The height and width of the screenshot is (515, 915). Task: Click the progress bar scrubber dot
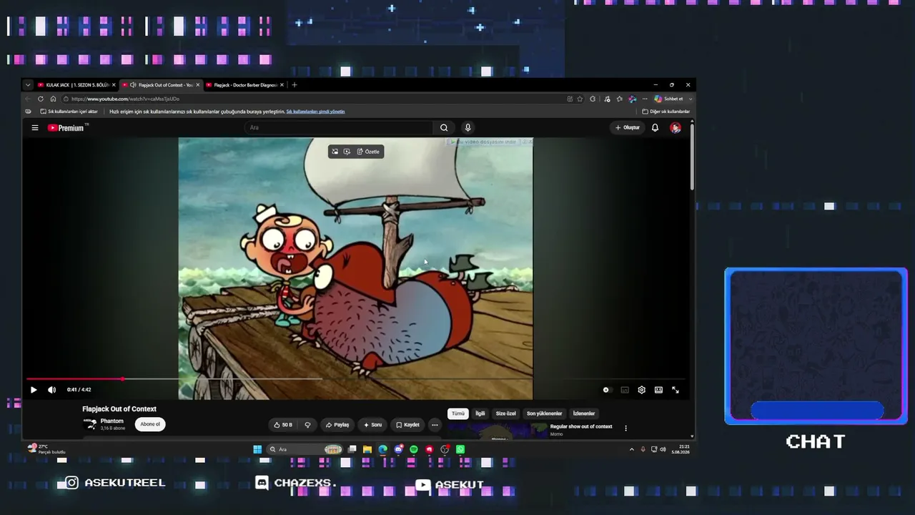[x=123, y=379]
